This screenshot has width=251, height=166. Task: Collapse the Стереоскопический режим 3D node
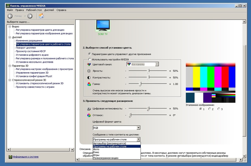10,80
